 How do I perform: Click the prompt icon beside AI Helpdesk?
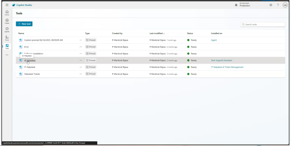coord(20,60)
